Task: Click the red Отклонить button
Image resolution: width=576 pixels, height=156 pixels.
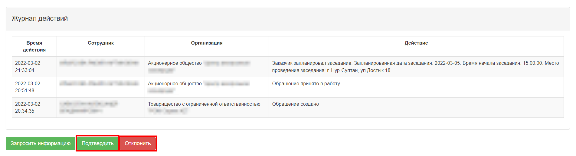Action: tap(138, 143)
